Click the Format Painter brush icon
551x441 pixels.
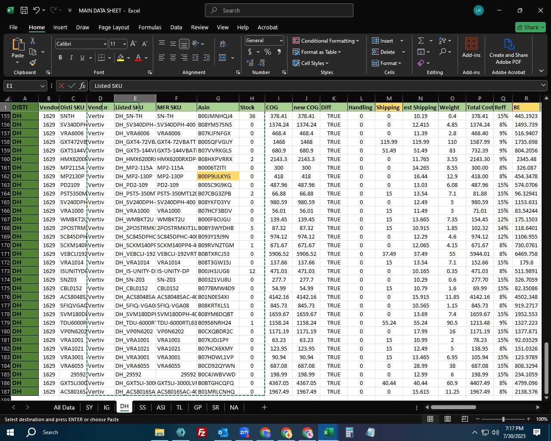pyautogui.click(x=33, y=63)
